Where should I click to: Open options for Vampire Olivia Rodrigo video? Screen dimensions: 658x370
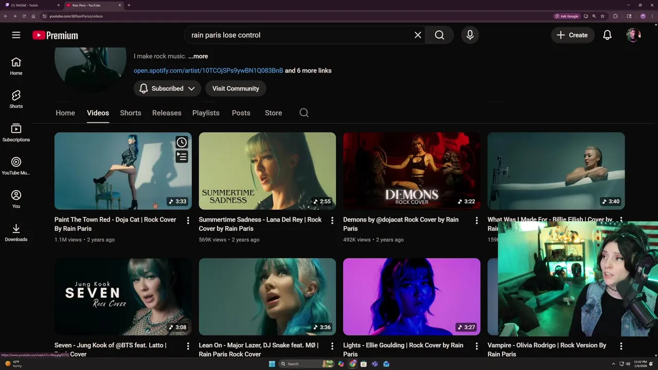click(621, 346)
